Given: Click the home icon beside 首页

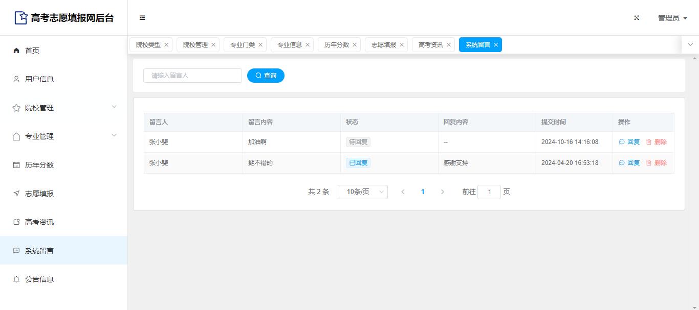Looking at the screenshot, I should (16, 51).
